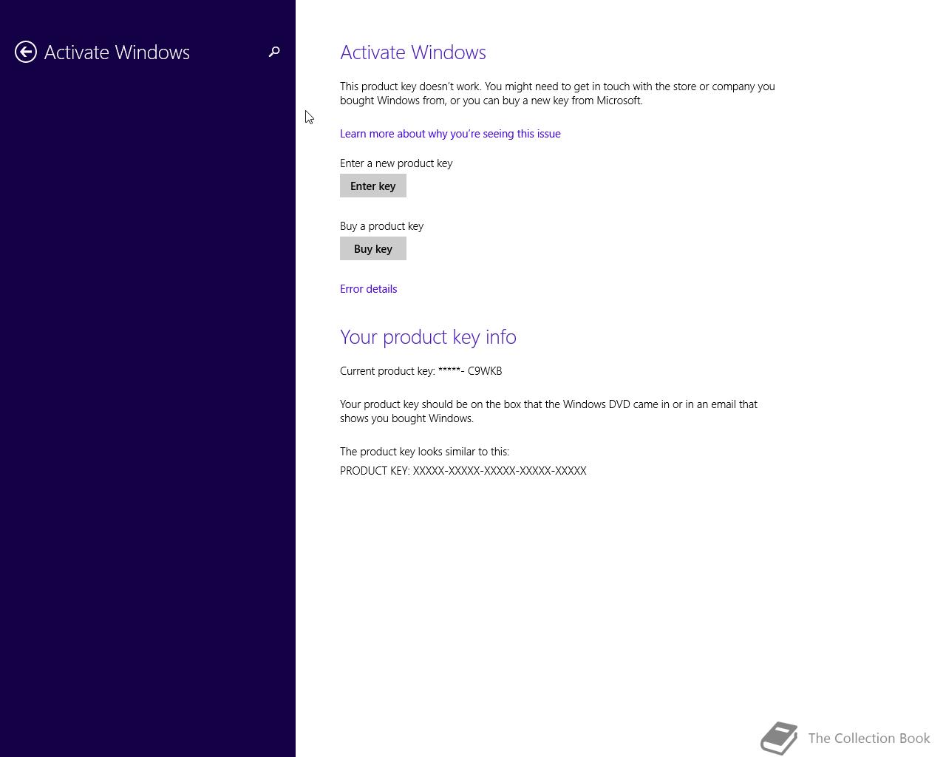Screen dimensions: 946x757
Task: Click the 'Activate Windows' heading in content pane
Action: click(413, 52)
